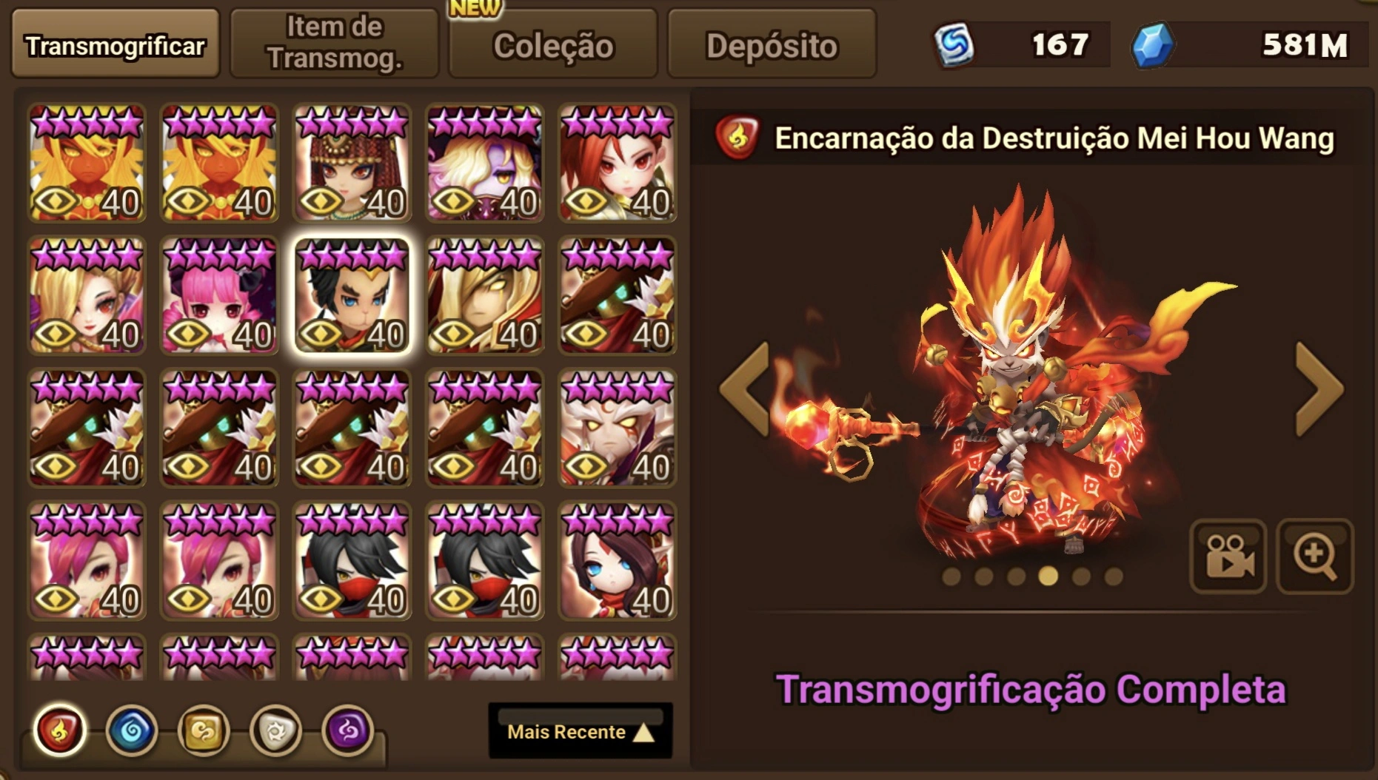Screen dimensions: 1378x780
Task: Click the blue crystal currency icon
Action: pyautogui.click(x=1153, y=46)
